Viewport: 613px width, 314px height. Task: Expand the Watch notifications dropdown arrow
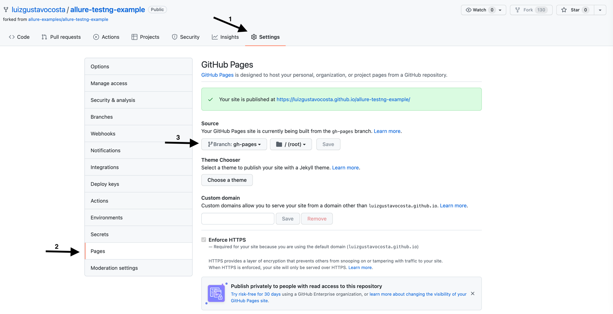tap(500, 10)
